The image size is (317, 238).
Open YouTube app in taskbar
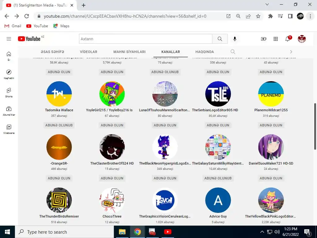click(x=167, y=232)
